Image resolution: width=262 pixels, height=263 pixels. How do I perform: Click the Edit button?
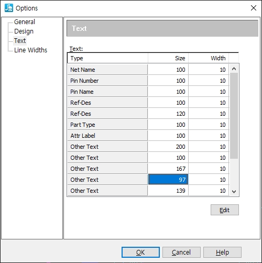[225, 210]
